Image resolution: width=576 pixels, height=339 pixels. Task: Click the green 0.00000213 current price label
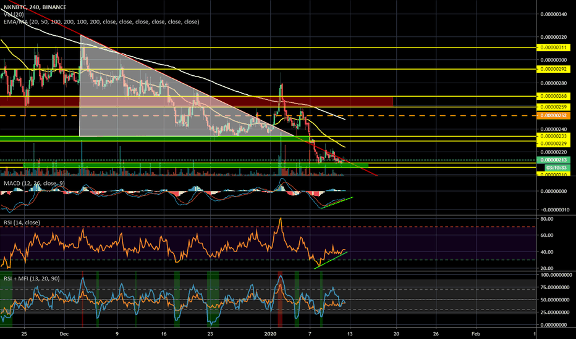[553, 160]
